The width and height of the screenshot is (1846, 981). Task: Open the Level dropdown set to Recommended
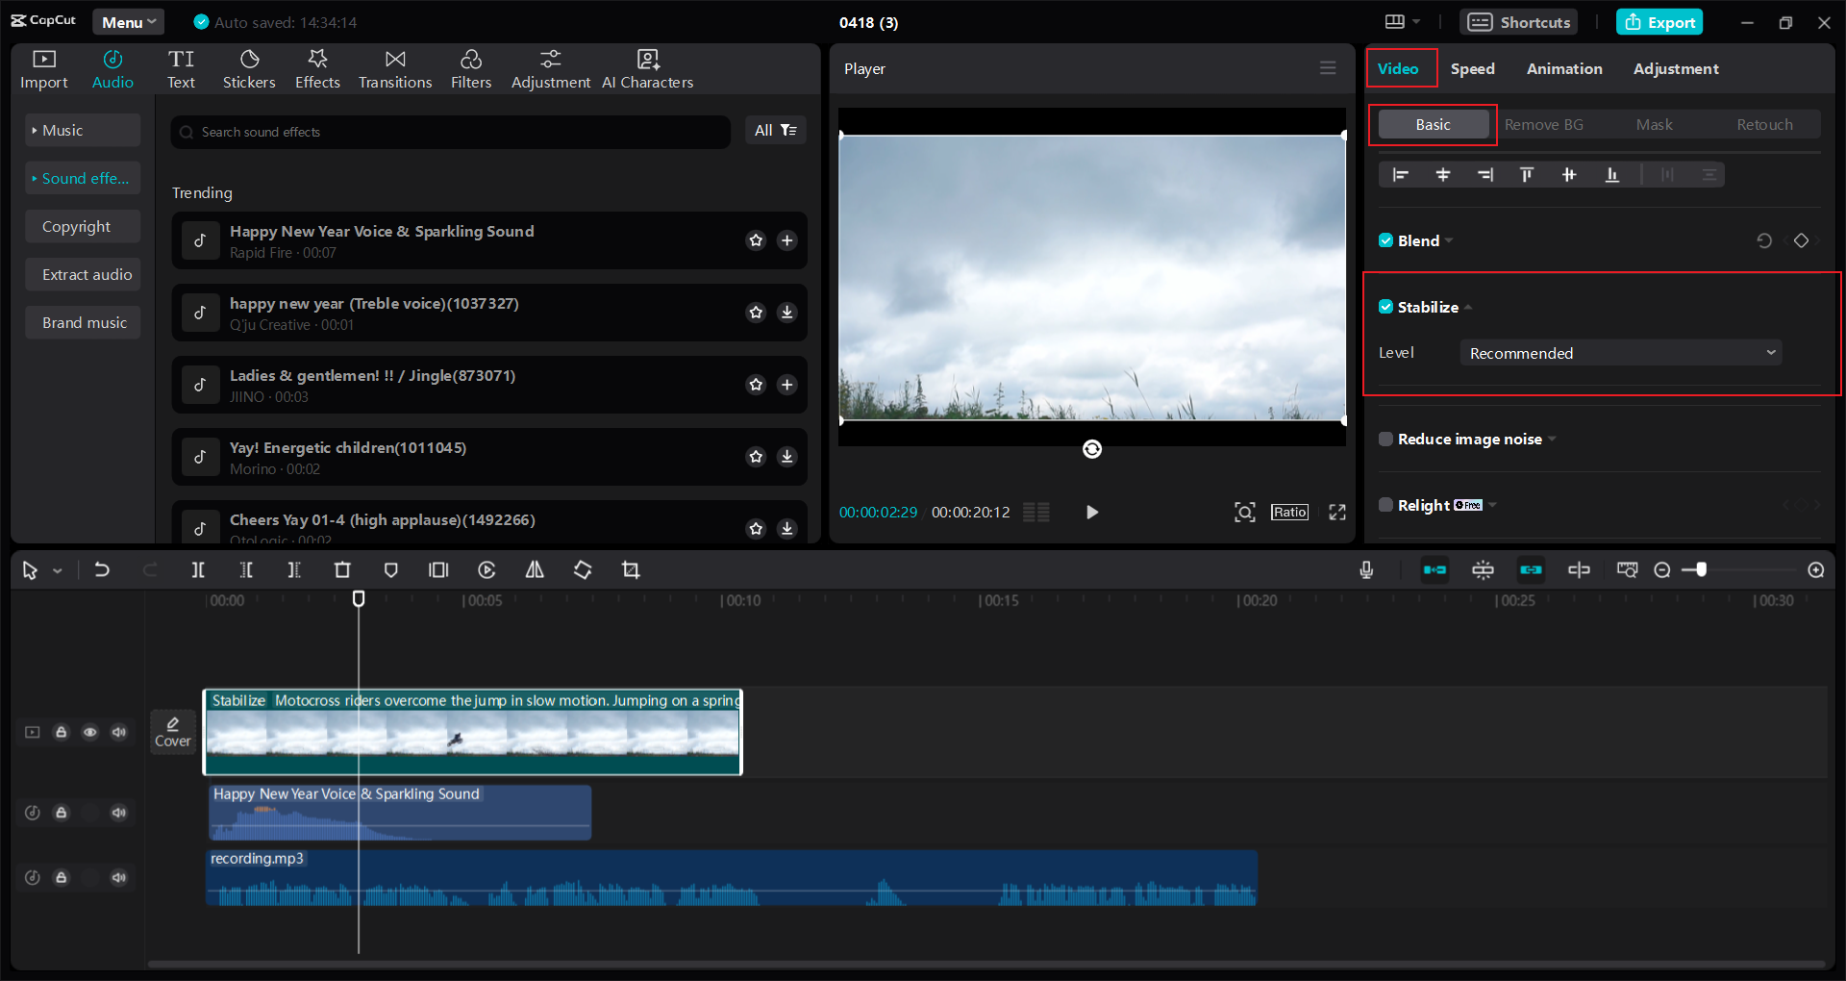click(x=1620, y=352)
